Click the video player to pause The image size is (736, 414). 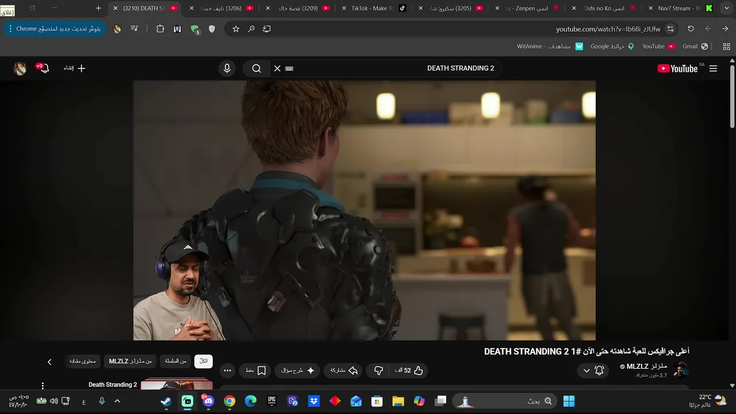coord(365,210)
